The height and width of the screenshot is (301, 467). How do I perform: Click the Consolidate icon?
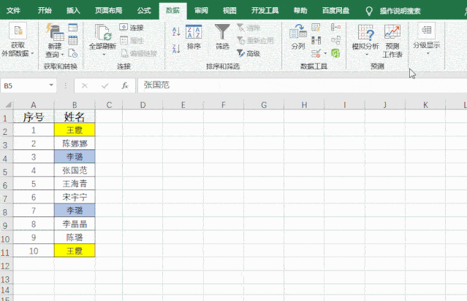coord(335,28)
